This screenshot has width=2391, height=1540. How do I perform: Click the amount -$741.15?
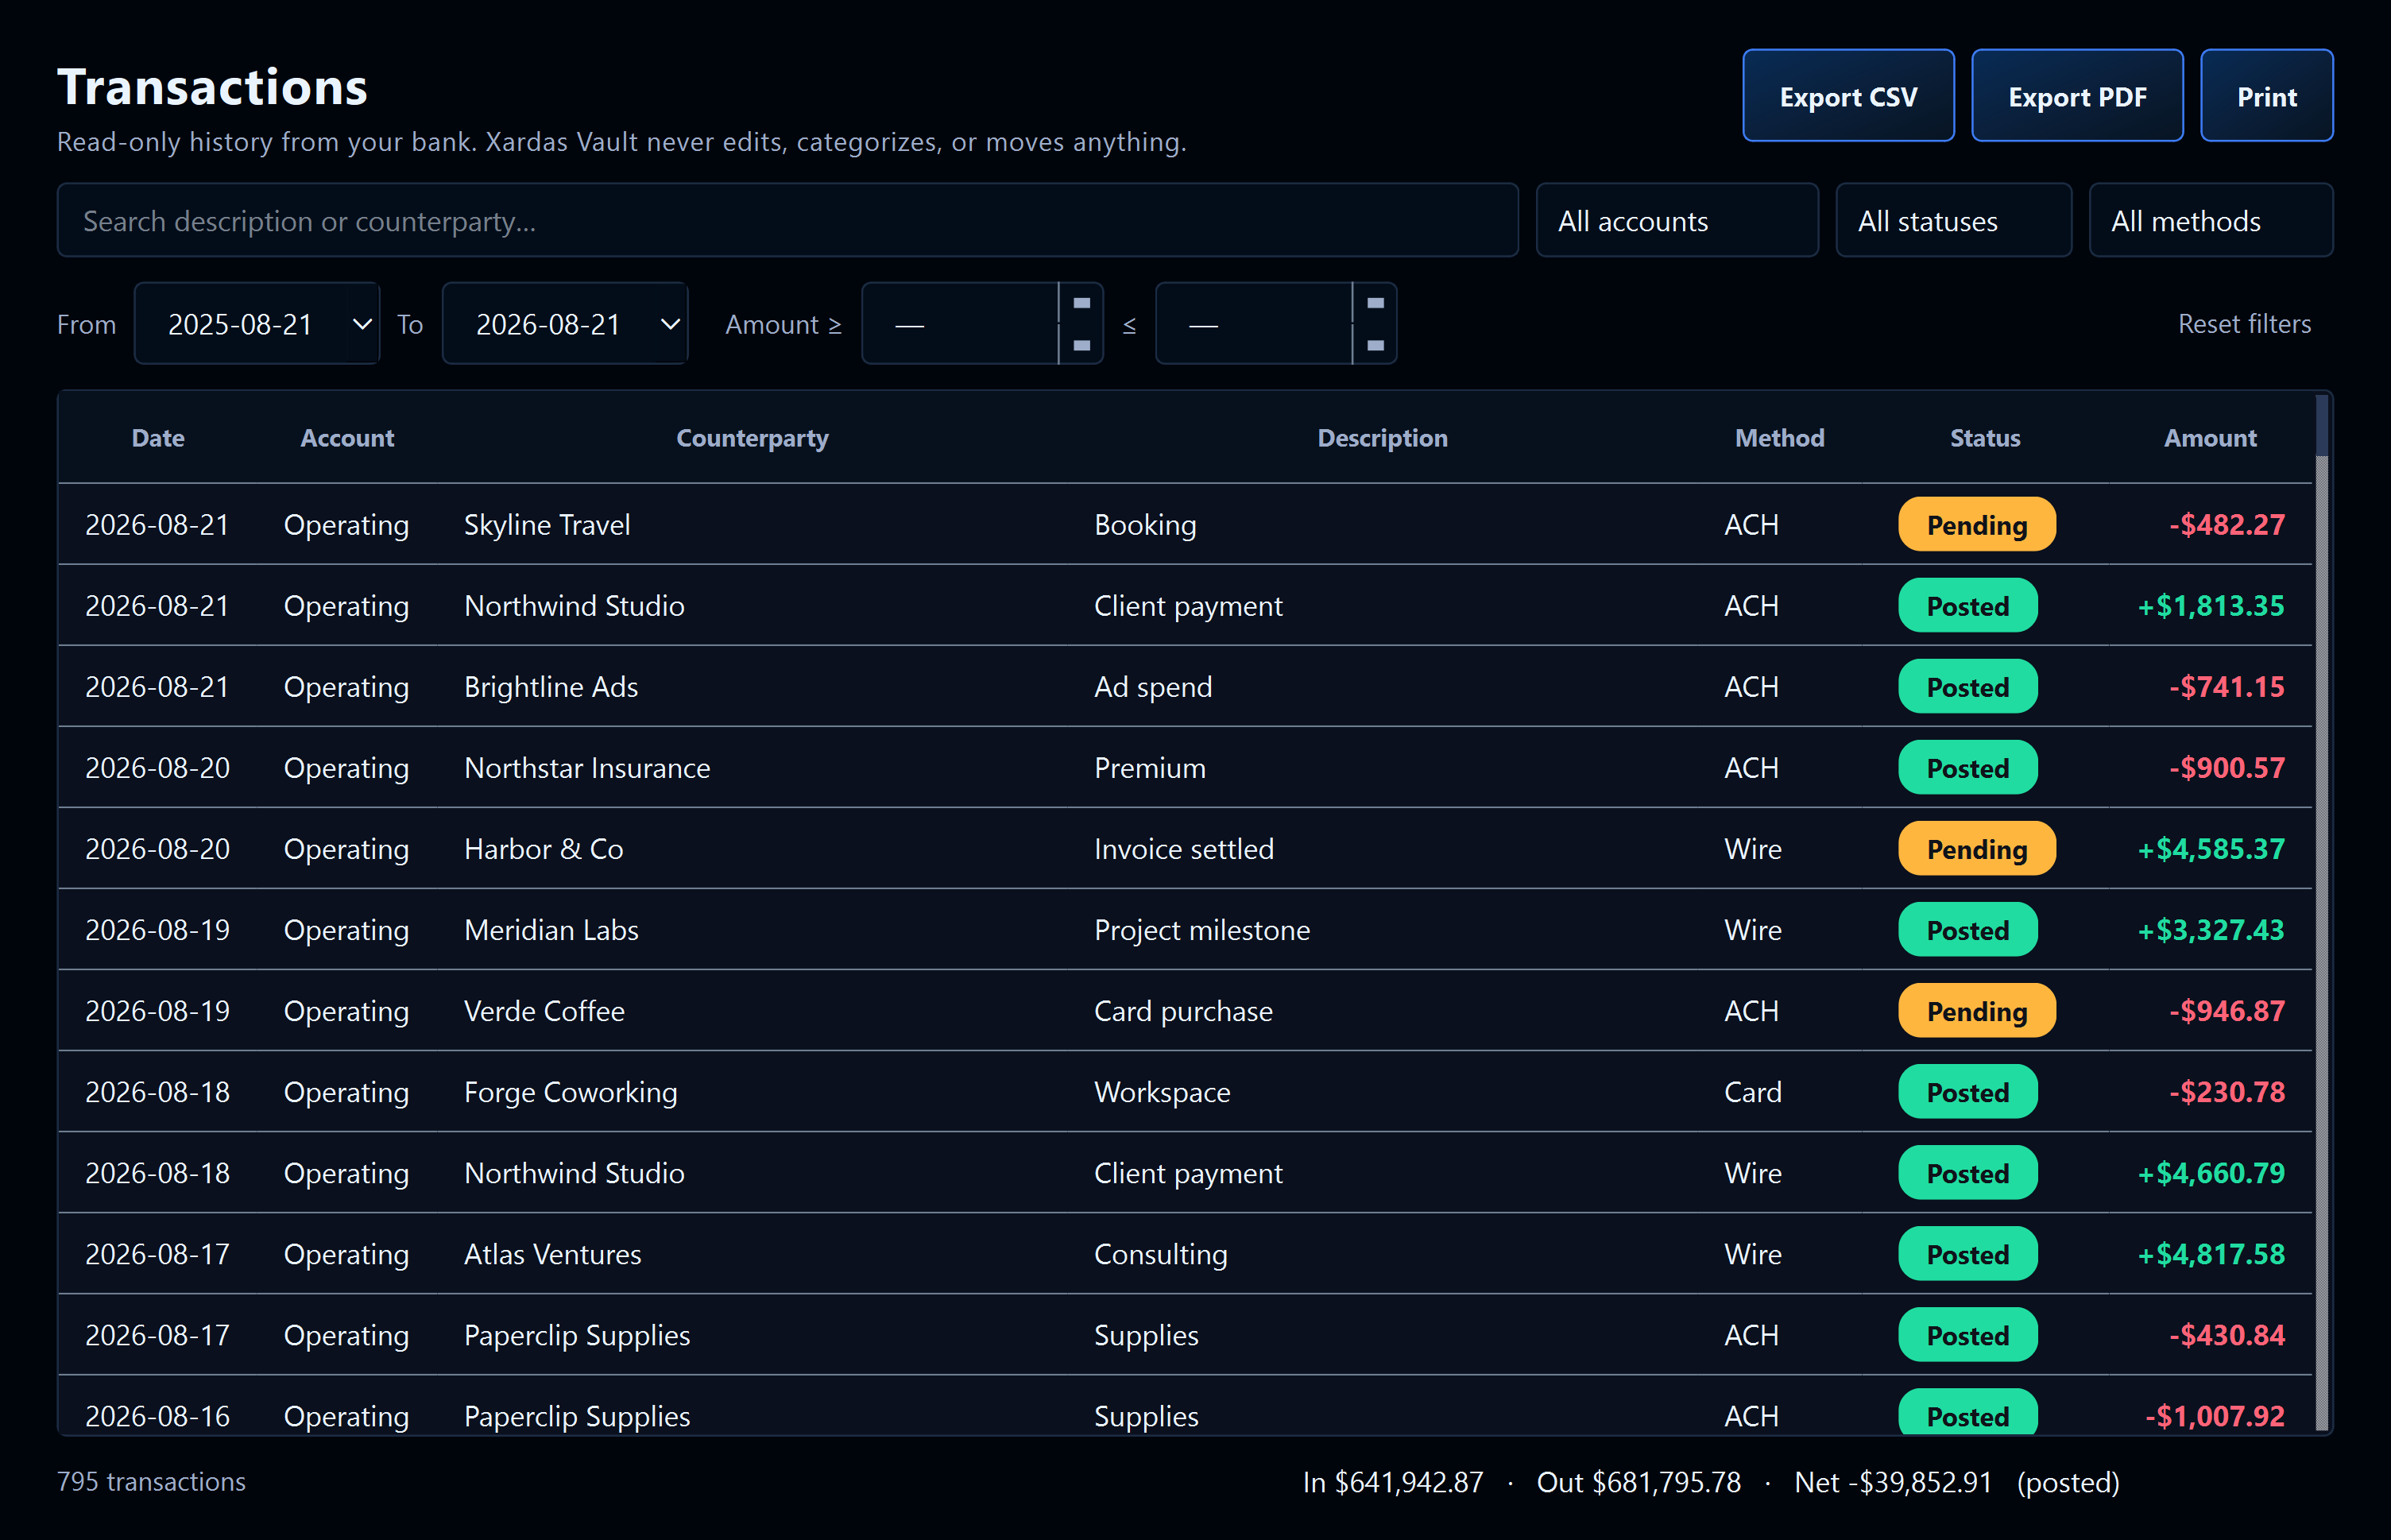click(2226, 687)
